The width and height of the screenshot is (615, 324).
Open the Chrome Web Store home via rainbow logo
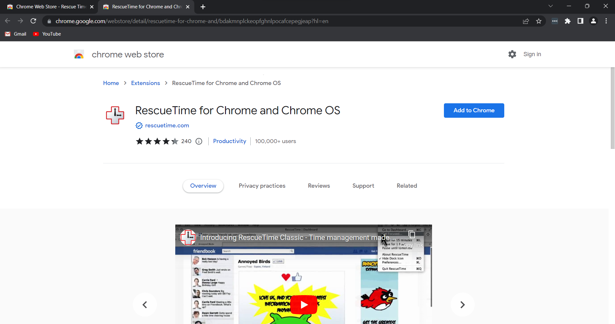pos(78,54)
